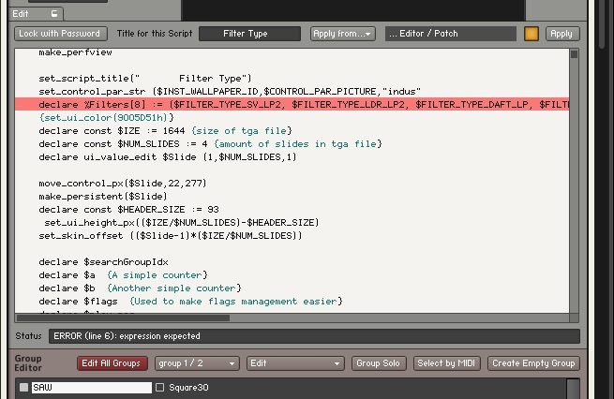
Task: Click the declare $searchGroupIdx line
Action: pyautogui.click(x=103, y=261)
